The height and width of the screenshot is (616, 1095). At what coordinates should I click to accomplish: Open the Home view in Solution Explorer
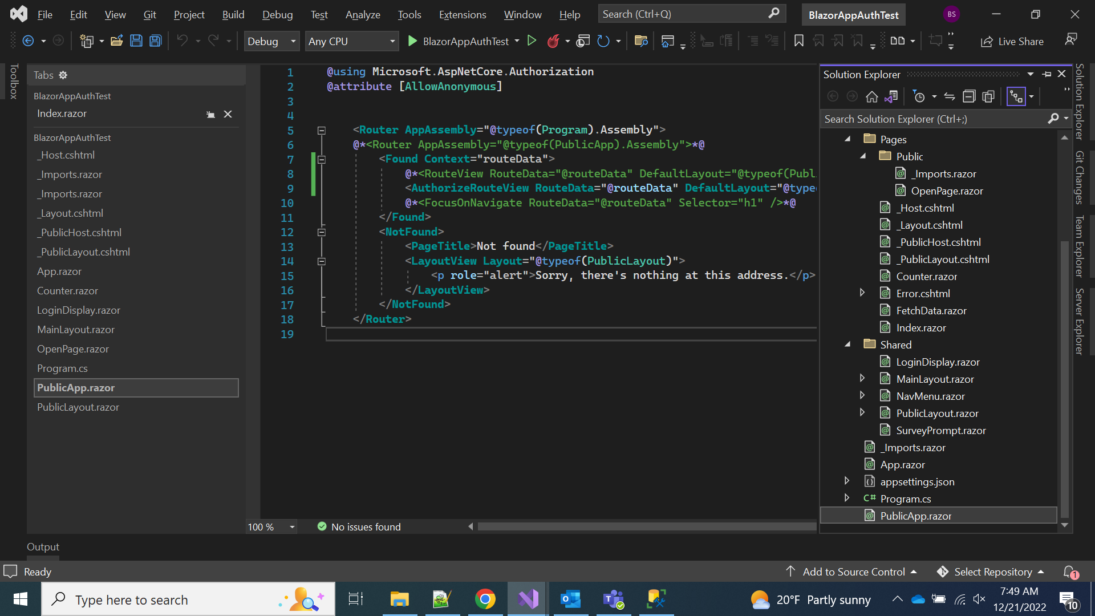pyautogui.click(x=872, y=96)
